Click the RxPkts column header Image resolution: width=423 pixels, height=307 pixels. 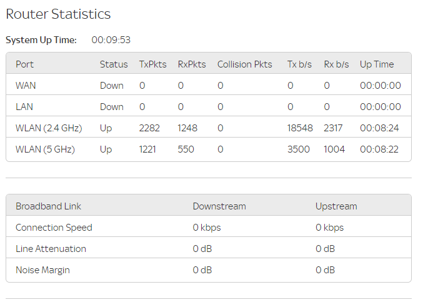point(192,64)
